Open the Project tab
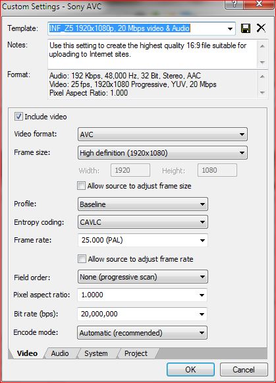The width and height of the screenshot is (276, 383). pos(136,353)
